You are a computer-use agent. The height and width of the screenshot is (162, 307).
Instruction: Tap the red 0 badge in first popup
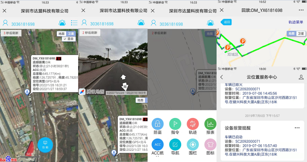pyautogui.click(x=59, y=59)
